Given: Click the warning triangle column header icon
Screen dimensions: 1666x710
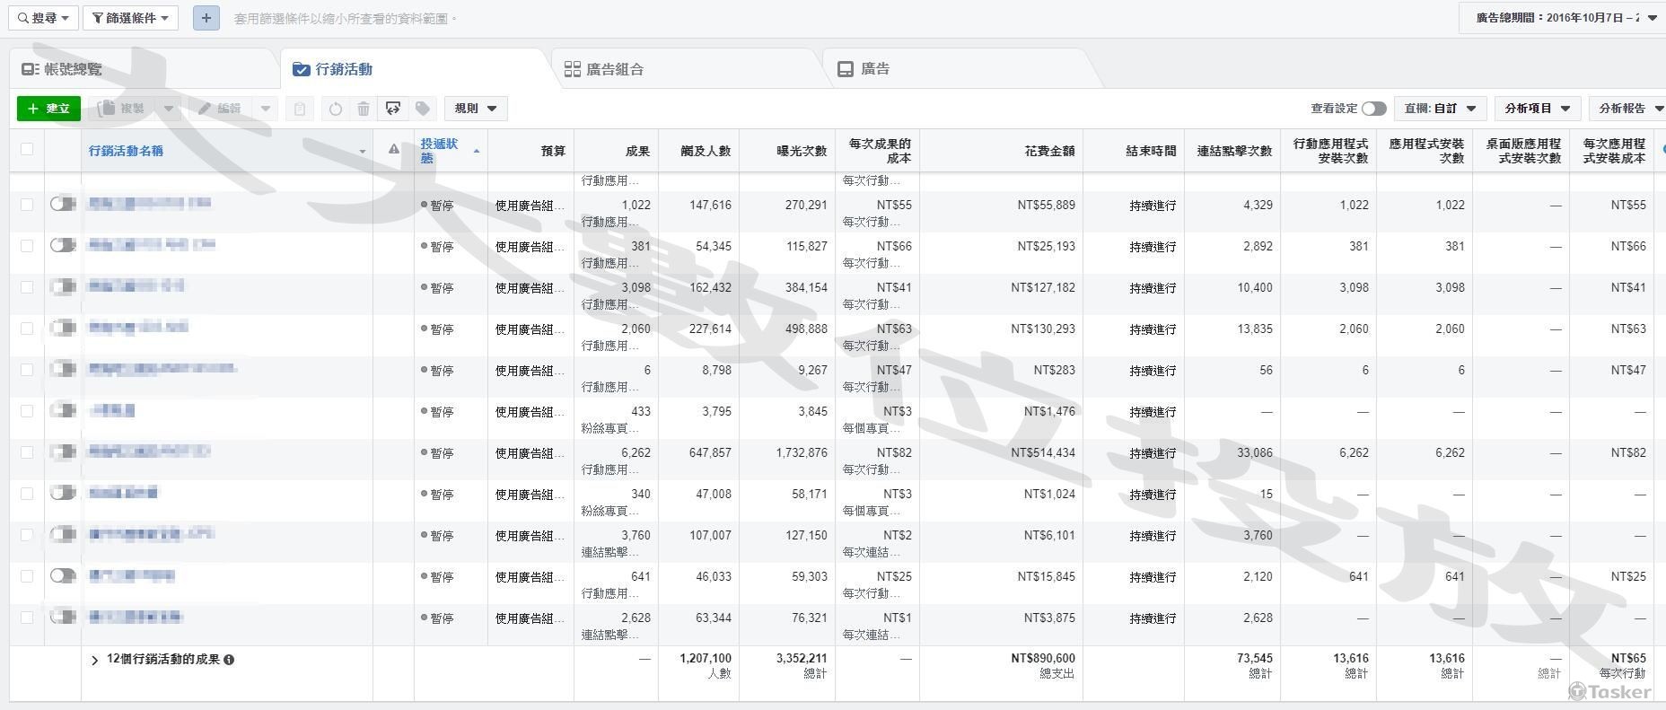Looking at the screenshot, I should coord(393,149).
